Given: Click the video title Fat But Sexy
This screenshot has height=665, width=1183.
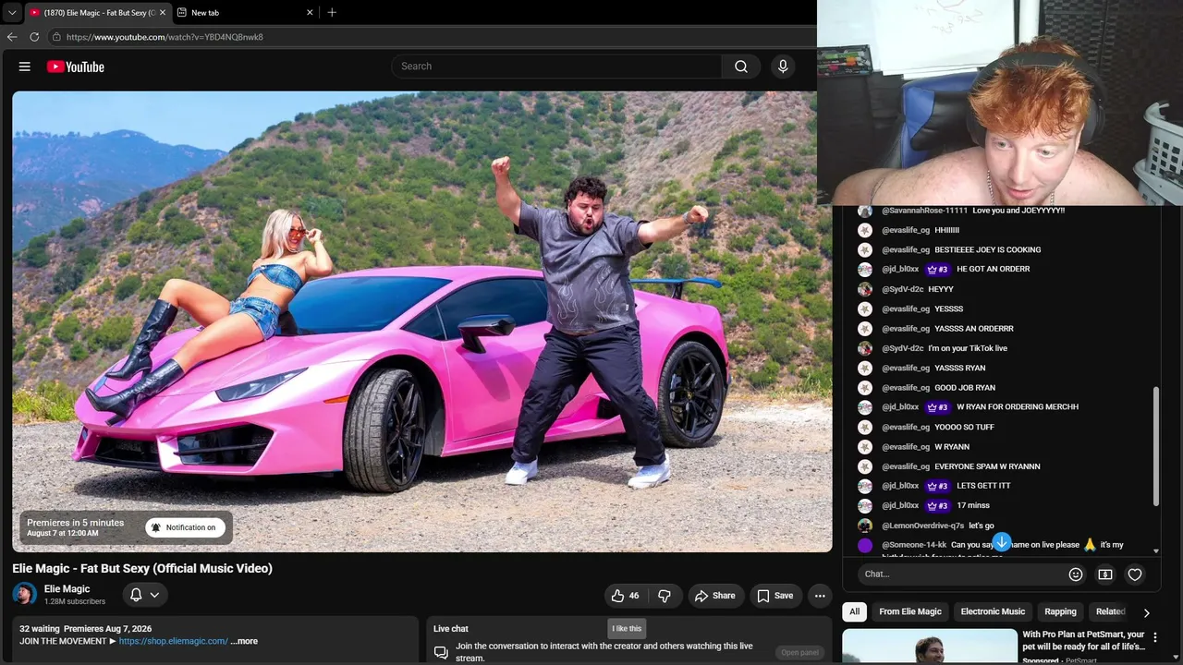Looking at the screenshot, I should [x=142, y=569].
